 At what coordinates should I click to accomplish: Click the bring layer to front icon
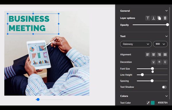pos(148,18)
